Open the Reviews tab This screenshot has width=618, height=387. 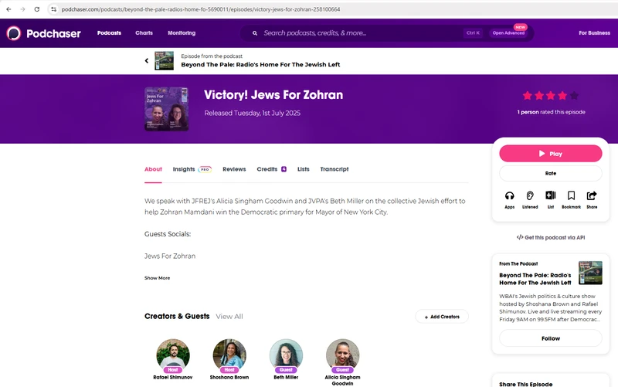point(234,169)
